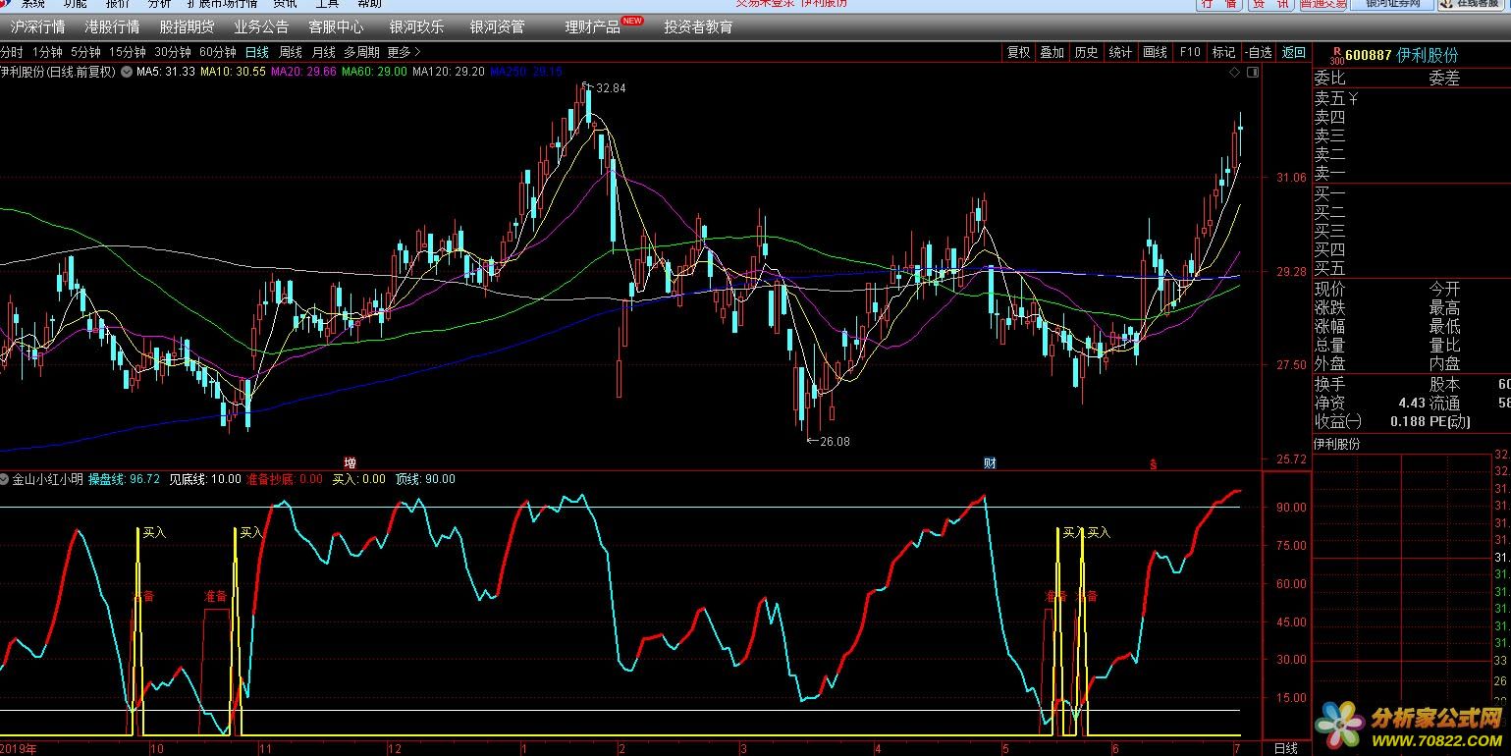Select the 月线 monthly period
The height and width of the screenshot is (756, 1511).
[x=323, y=52]
